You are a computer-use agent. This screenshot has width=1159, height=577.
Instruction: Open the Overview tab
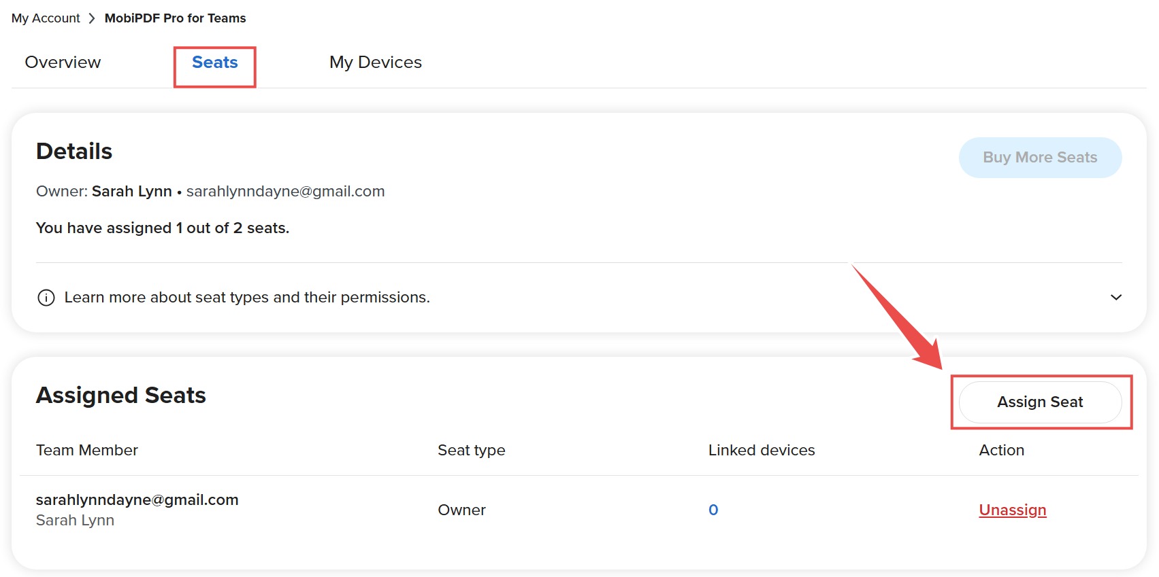(63, 63)
